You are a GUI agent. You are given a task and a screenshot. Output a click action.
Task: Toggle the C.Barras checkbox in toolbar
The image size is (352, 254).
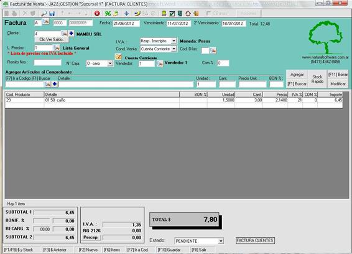pyautogui.click(x=208, y=14)
